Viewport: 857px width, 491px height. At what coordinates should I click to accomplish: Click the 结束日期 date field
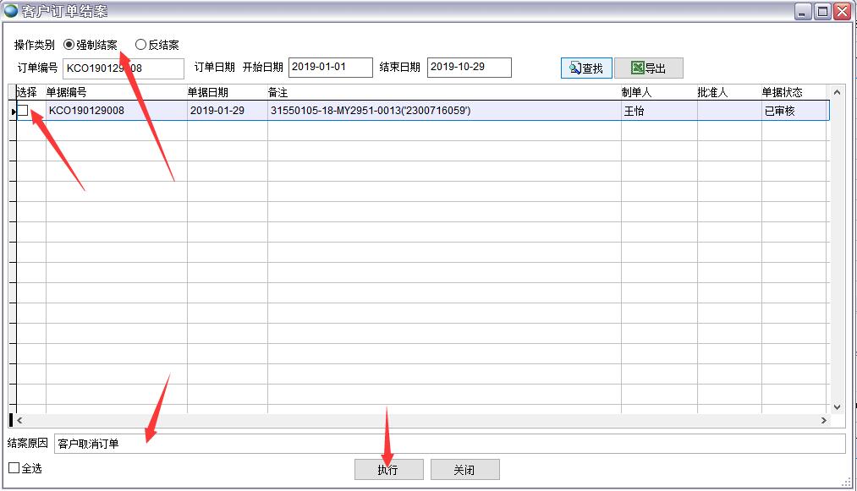pyautogui.click(x=469, y=68)
